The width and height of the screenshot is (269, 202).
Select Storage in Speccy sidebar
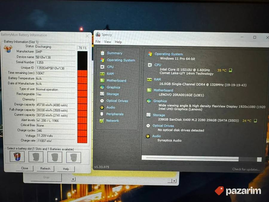click(x=113, y=94)
